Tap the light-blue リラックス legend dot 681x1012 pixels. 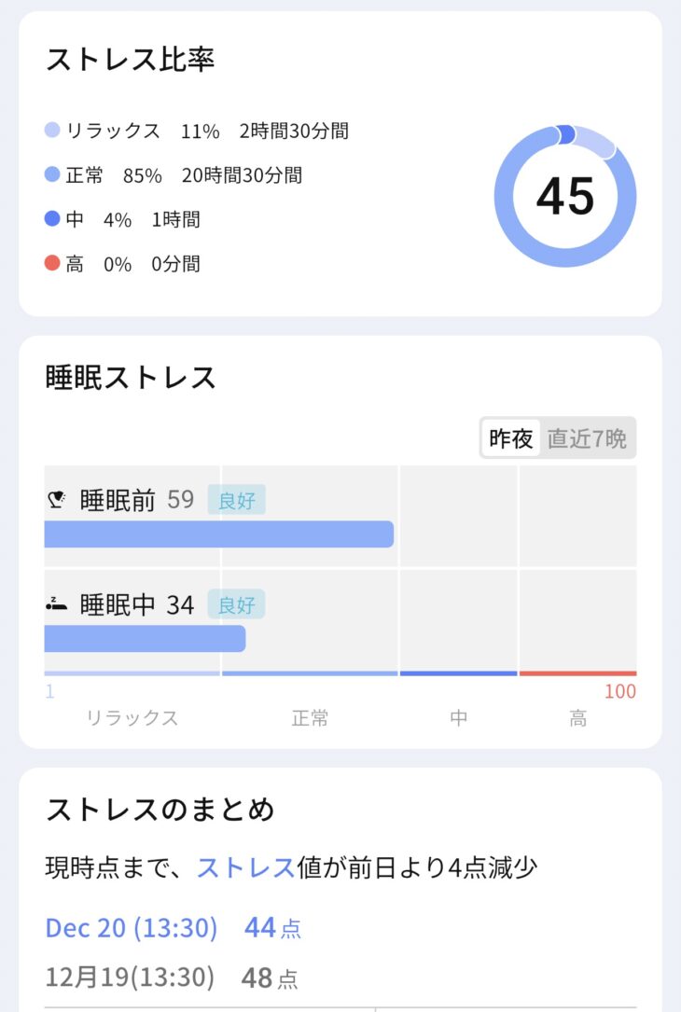[52, 131]
